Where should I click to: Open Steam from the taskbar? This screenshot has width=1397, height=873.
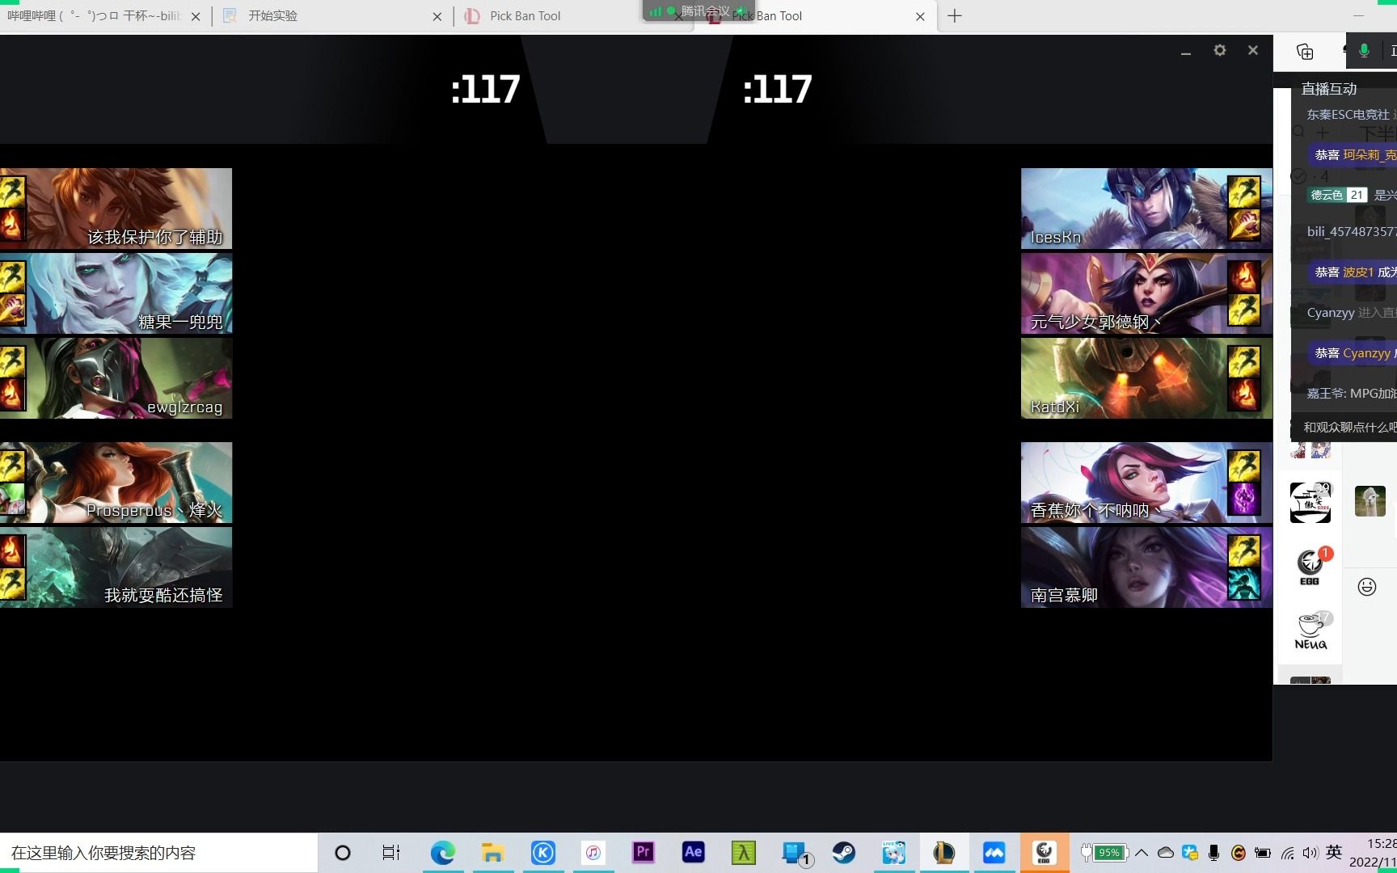point(844,853)
